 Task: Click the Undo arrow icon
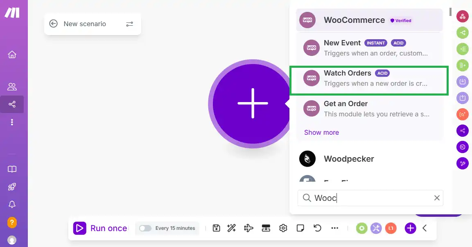click(317, 228)
